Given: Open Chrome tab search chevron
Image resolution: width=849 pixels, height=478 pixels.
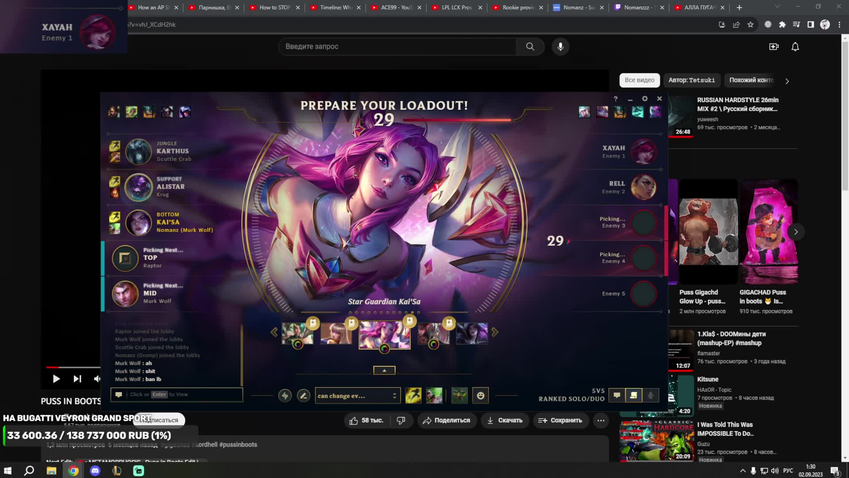Looking at the screenshot, I should tap(777, 7).
